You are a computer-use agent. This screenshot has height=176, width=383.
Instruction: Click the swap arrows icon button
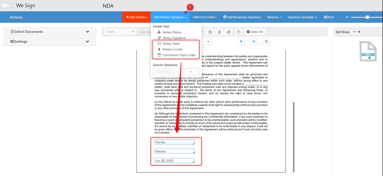tap(254, 41)
